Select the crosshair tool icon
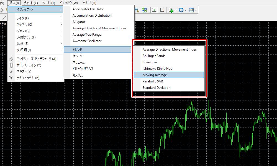The width and height of the screenshot is (277, 166). tap(1, 10)
